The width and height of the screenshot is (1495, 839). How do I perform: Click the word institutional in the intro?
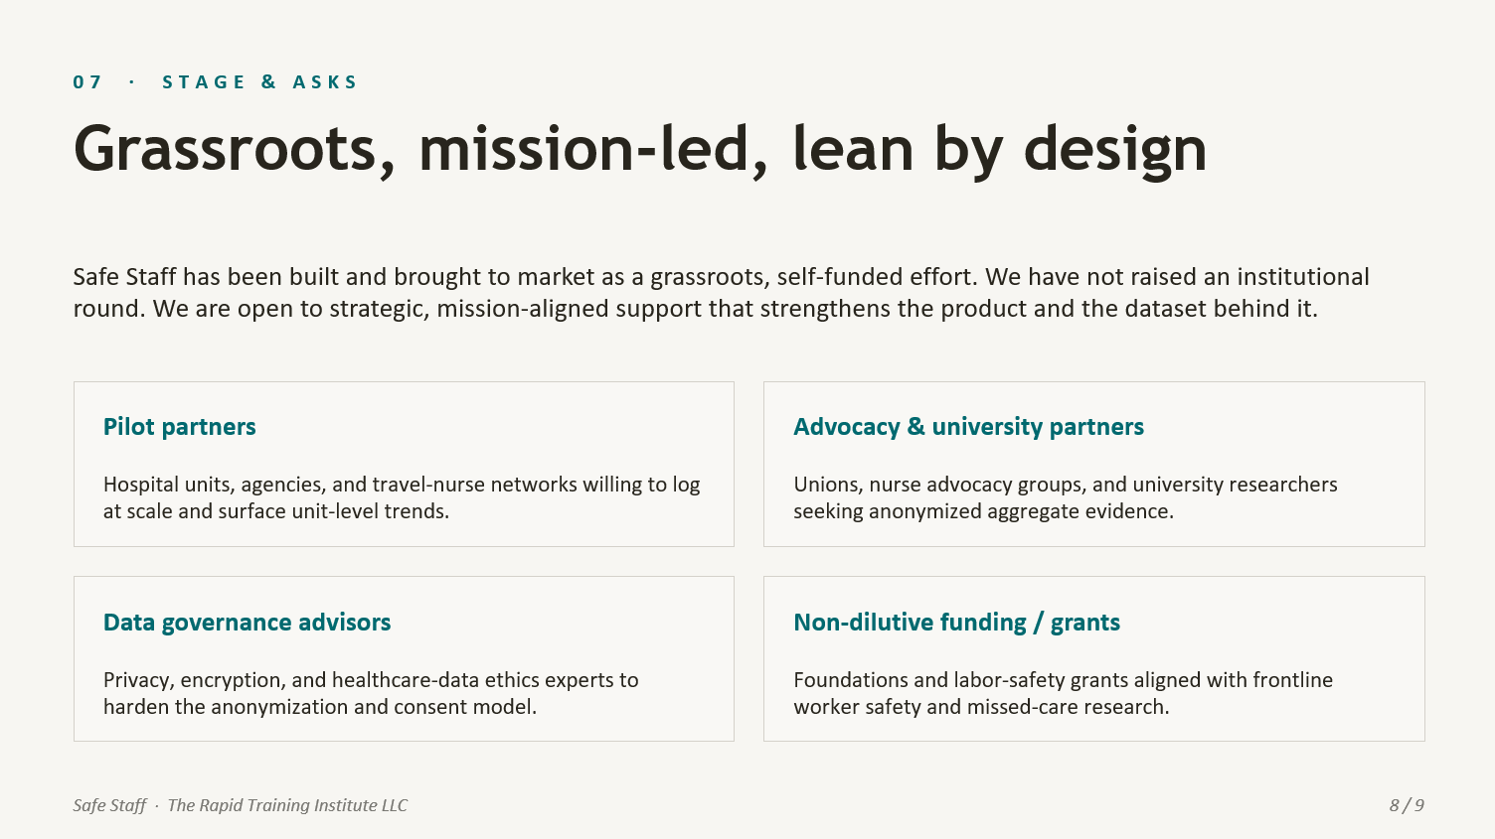click(1302, 277)
